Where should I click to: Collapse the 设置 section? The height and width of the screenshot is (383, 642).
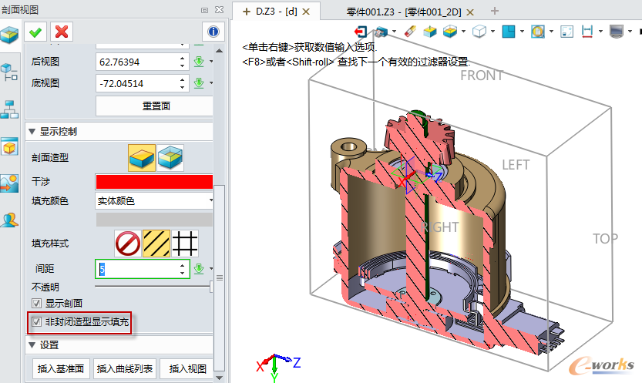pos(32,345)
